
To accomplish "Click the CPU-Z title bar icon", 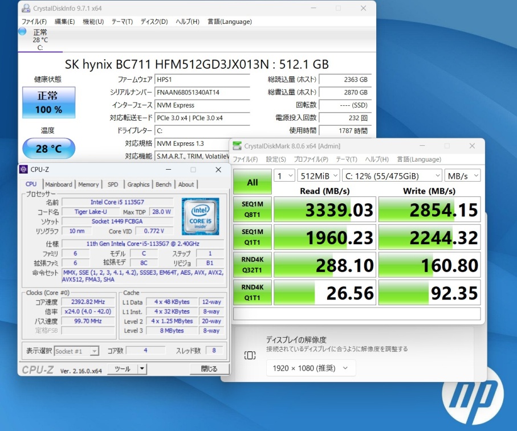I will tap(23, 169).
